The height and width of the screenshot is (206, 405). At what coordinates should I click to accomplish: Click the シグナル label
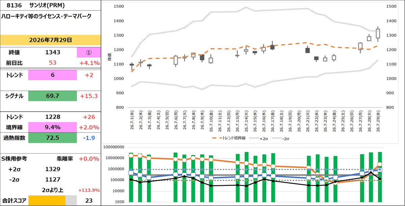[14, 96]
